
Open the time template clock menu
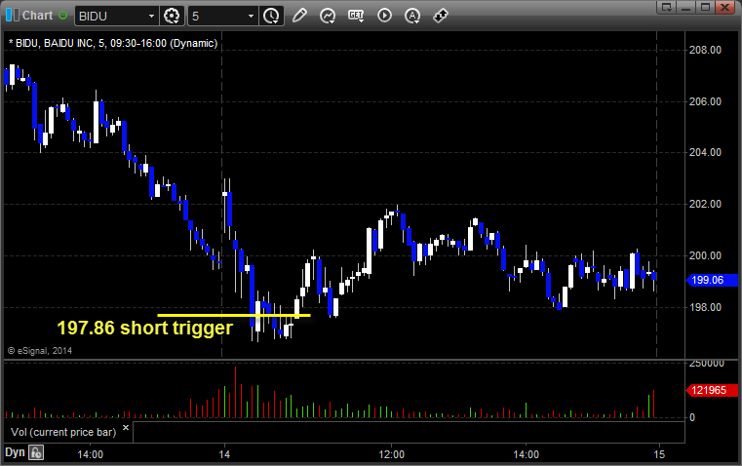271,16
